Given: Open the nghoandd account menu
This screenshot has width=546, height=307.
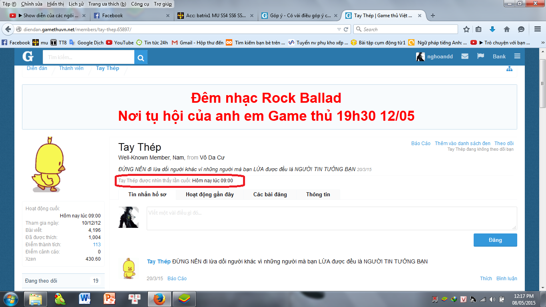Looking at the screenshot, I should point(434,57).
